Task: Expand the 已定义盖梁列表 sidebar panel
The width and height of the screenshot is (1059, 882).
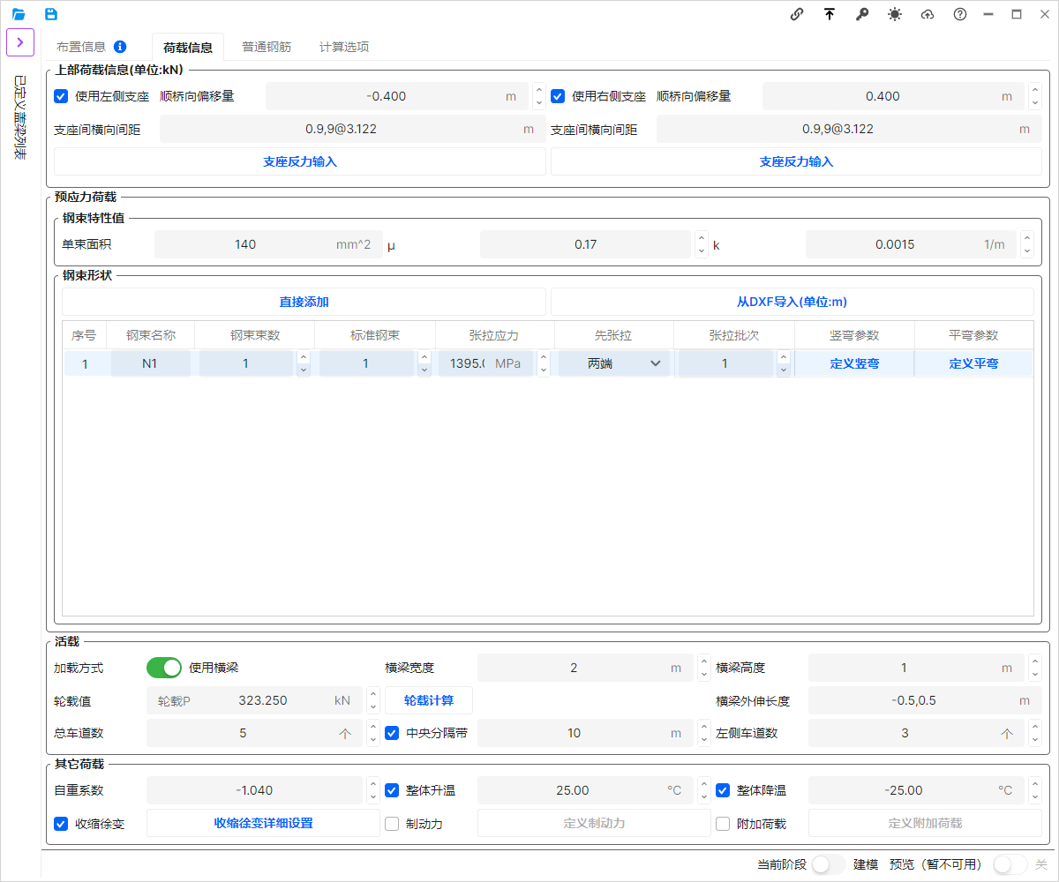Action: coord(20,42)
